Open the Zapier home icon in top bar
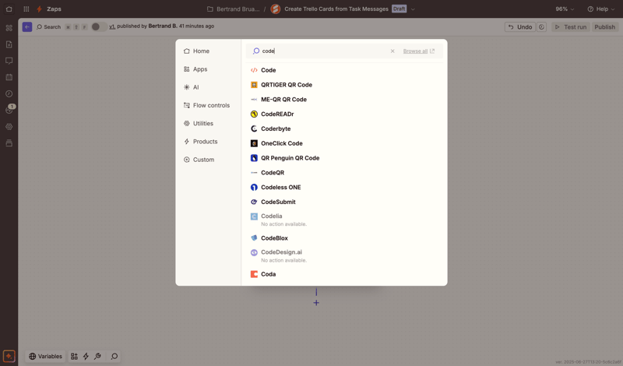 pyautogui.click(x=9, y=9)
